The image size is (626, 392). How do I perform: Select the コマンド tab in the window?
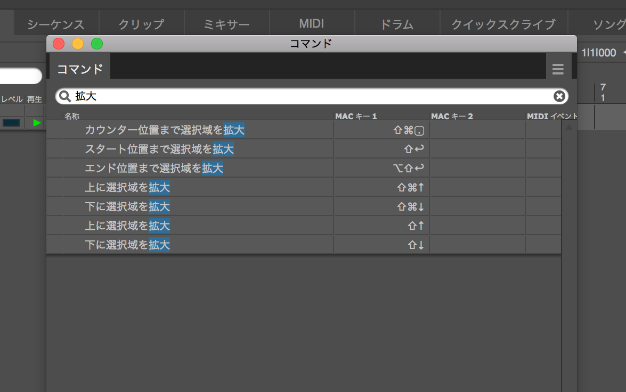(x=79, y=69)
